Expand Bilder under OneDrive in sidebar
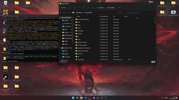Viewport: 179px width, 100px height. [x=61, y=51]
